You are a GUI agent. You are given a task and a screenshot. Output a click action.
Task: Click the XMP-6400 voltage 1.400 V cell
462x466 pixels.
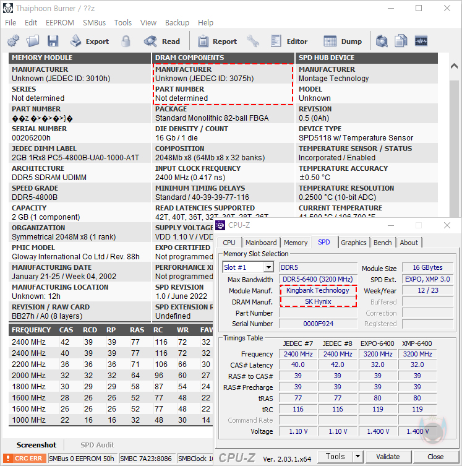417,431
